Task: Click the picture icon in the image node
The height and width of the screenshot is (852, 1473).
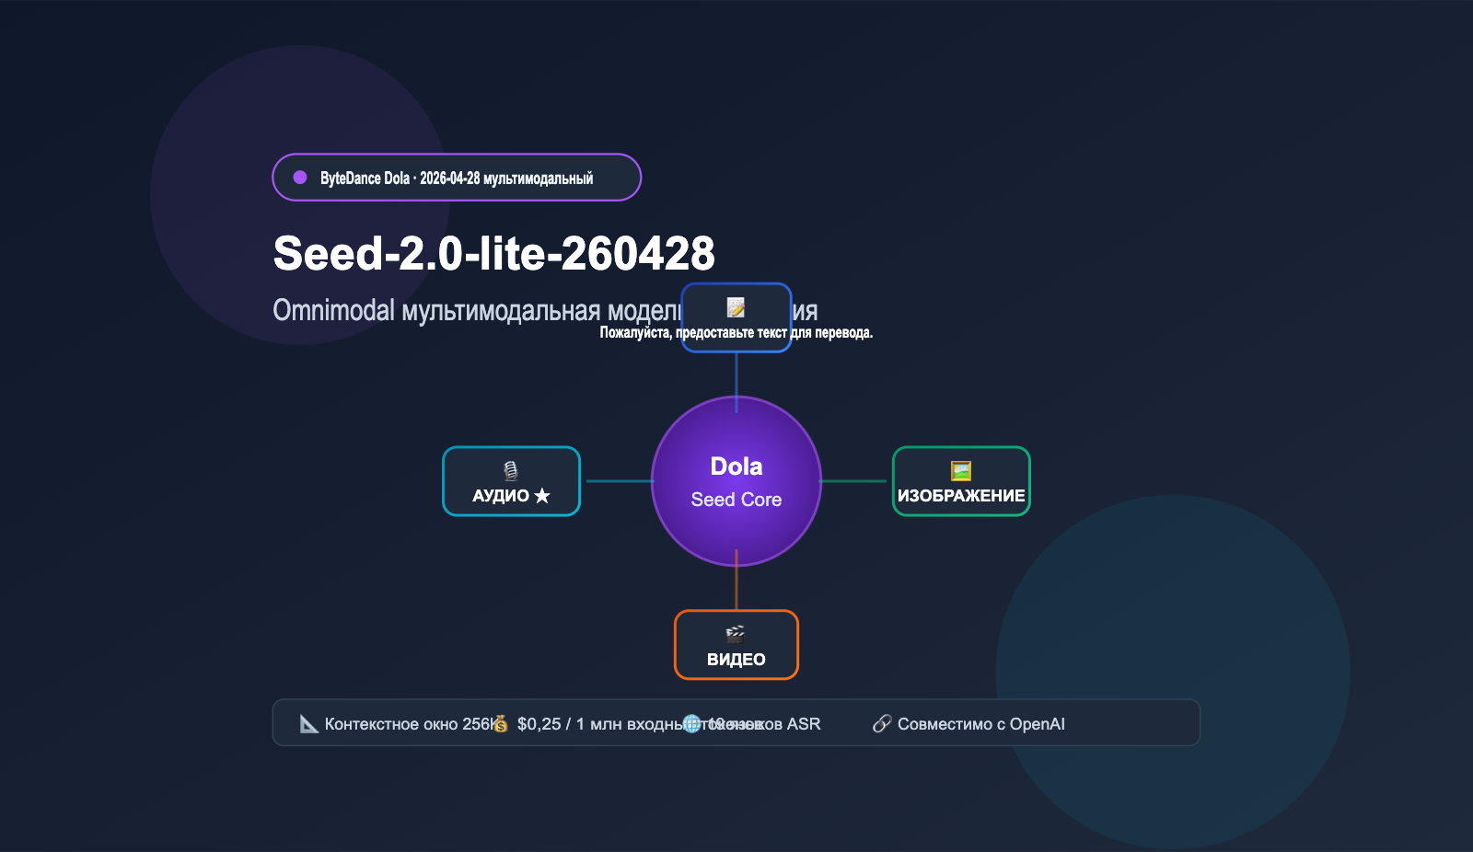Action: coord(961,471)
